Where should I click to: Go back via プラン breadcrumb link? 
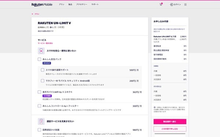pos(37,14)
